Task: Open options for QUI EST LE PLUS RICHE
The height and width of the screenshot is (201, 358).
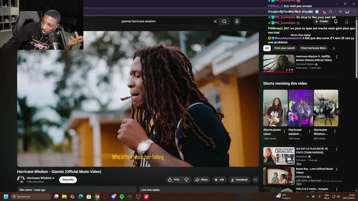Action: (x=337, y=149)
